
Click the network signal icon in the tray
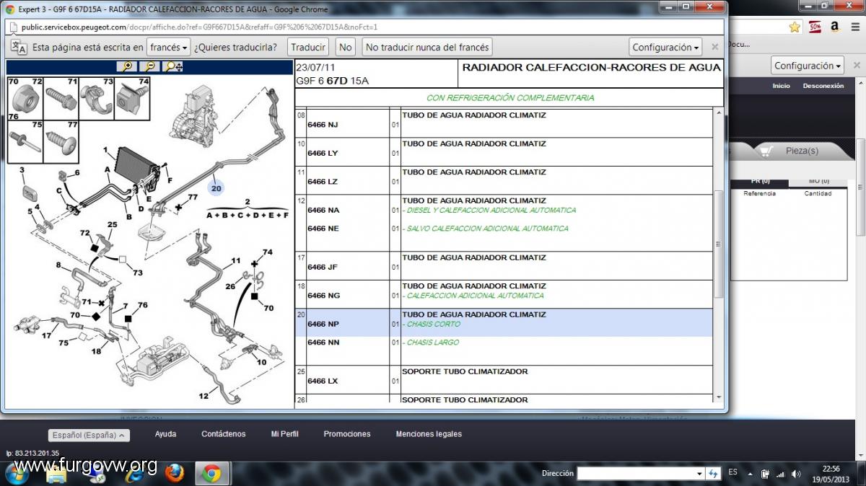tap(780, 474)
